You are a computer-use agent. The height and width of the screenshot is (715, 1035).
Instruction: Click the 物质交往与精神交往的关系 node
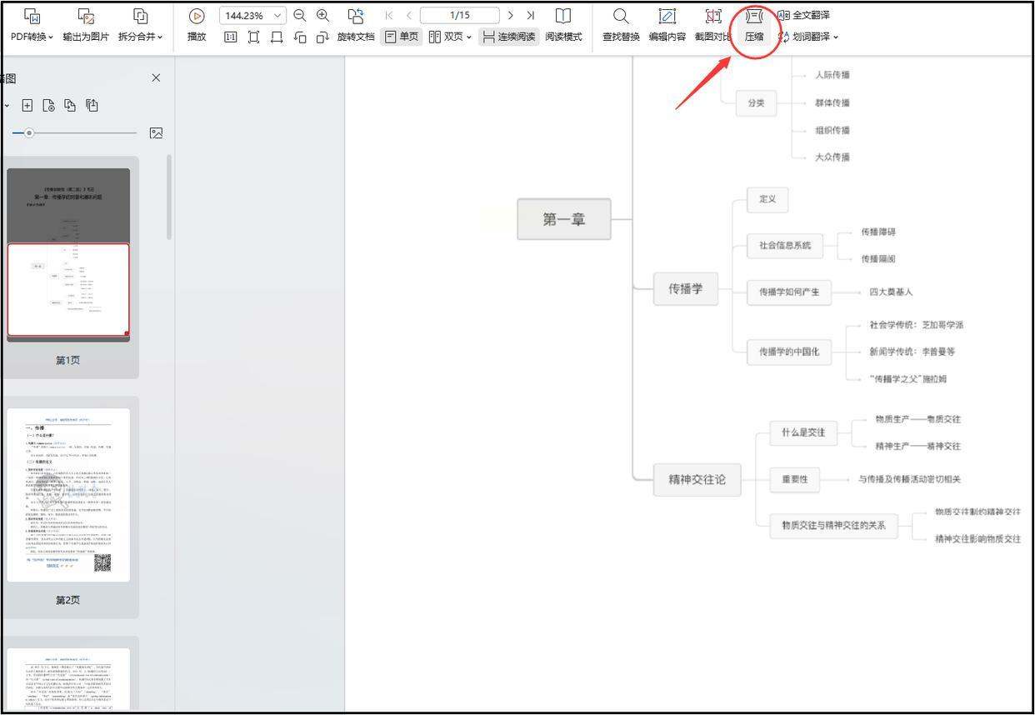coord(834,526)
